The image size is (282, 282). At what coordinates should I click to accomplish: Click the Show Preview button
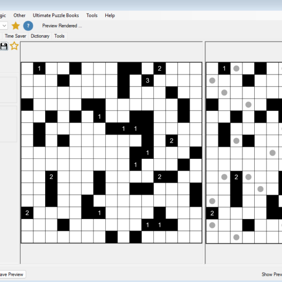point(272,274)
